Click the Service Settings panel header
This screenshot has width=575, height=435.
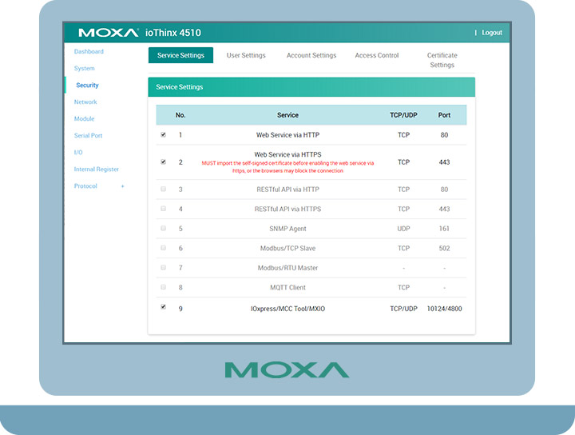coord(311,87)
